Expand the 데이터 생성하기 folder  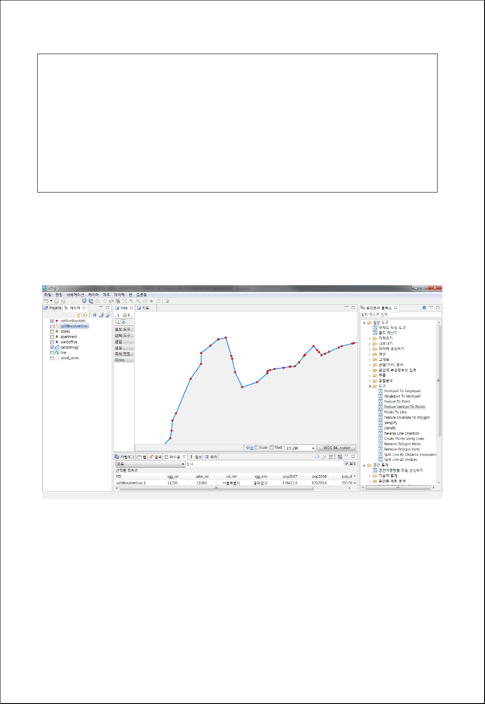370,349
